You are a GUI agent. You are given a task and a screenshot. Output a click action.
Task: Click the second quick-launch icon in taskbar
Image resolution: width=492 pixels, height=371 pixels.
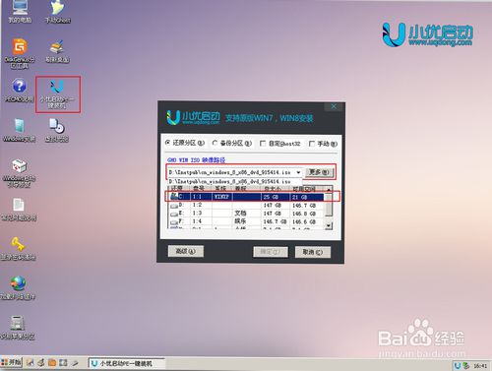click(x=41, y=363)
